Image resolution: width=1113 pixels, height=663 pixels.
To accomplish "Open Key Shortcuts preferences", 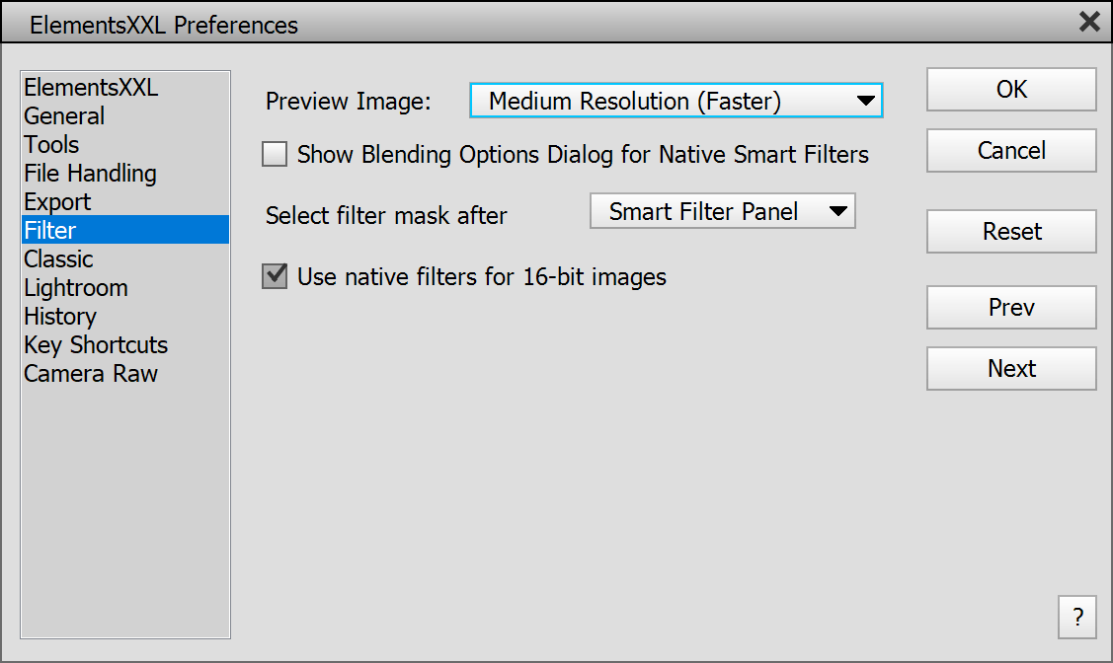I will [96, 345].
